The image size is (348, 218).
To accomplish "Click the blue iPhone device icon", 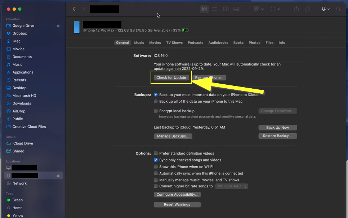I will point(77,27).
